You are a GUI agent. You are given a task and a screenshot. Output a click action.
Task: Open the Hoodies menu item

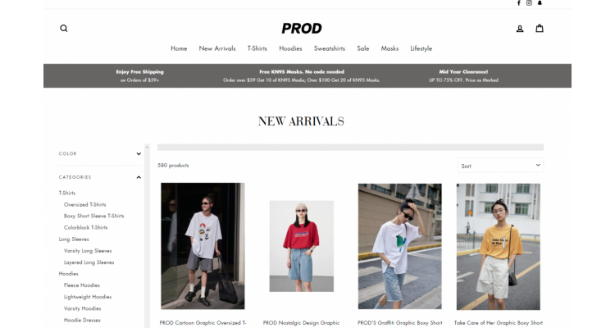(x=290, y=48)
